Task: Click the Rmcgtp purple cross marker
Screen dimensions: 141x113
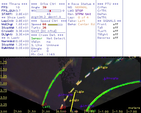Action: click(x=105, y=79)
